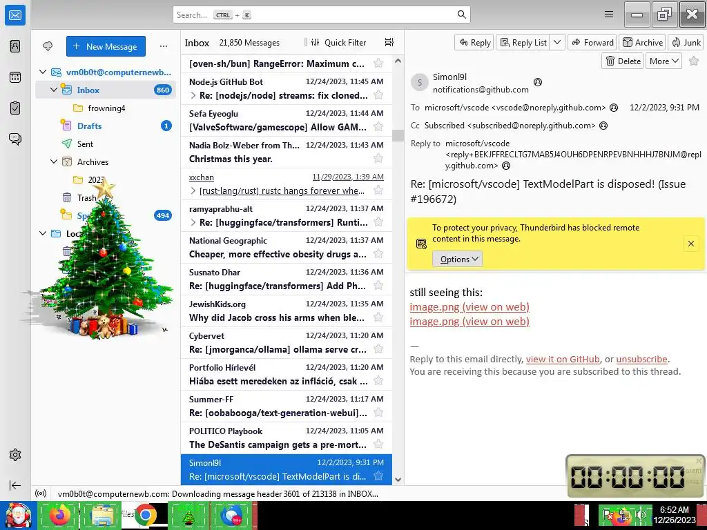
Task: Open Firefox from the taskbar
Action: coord(59,515)
